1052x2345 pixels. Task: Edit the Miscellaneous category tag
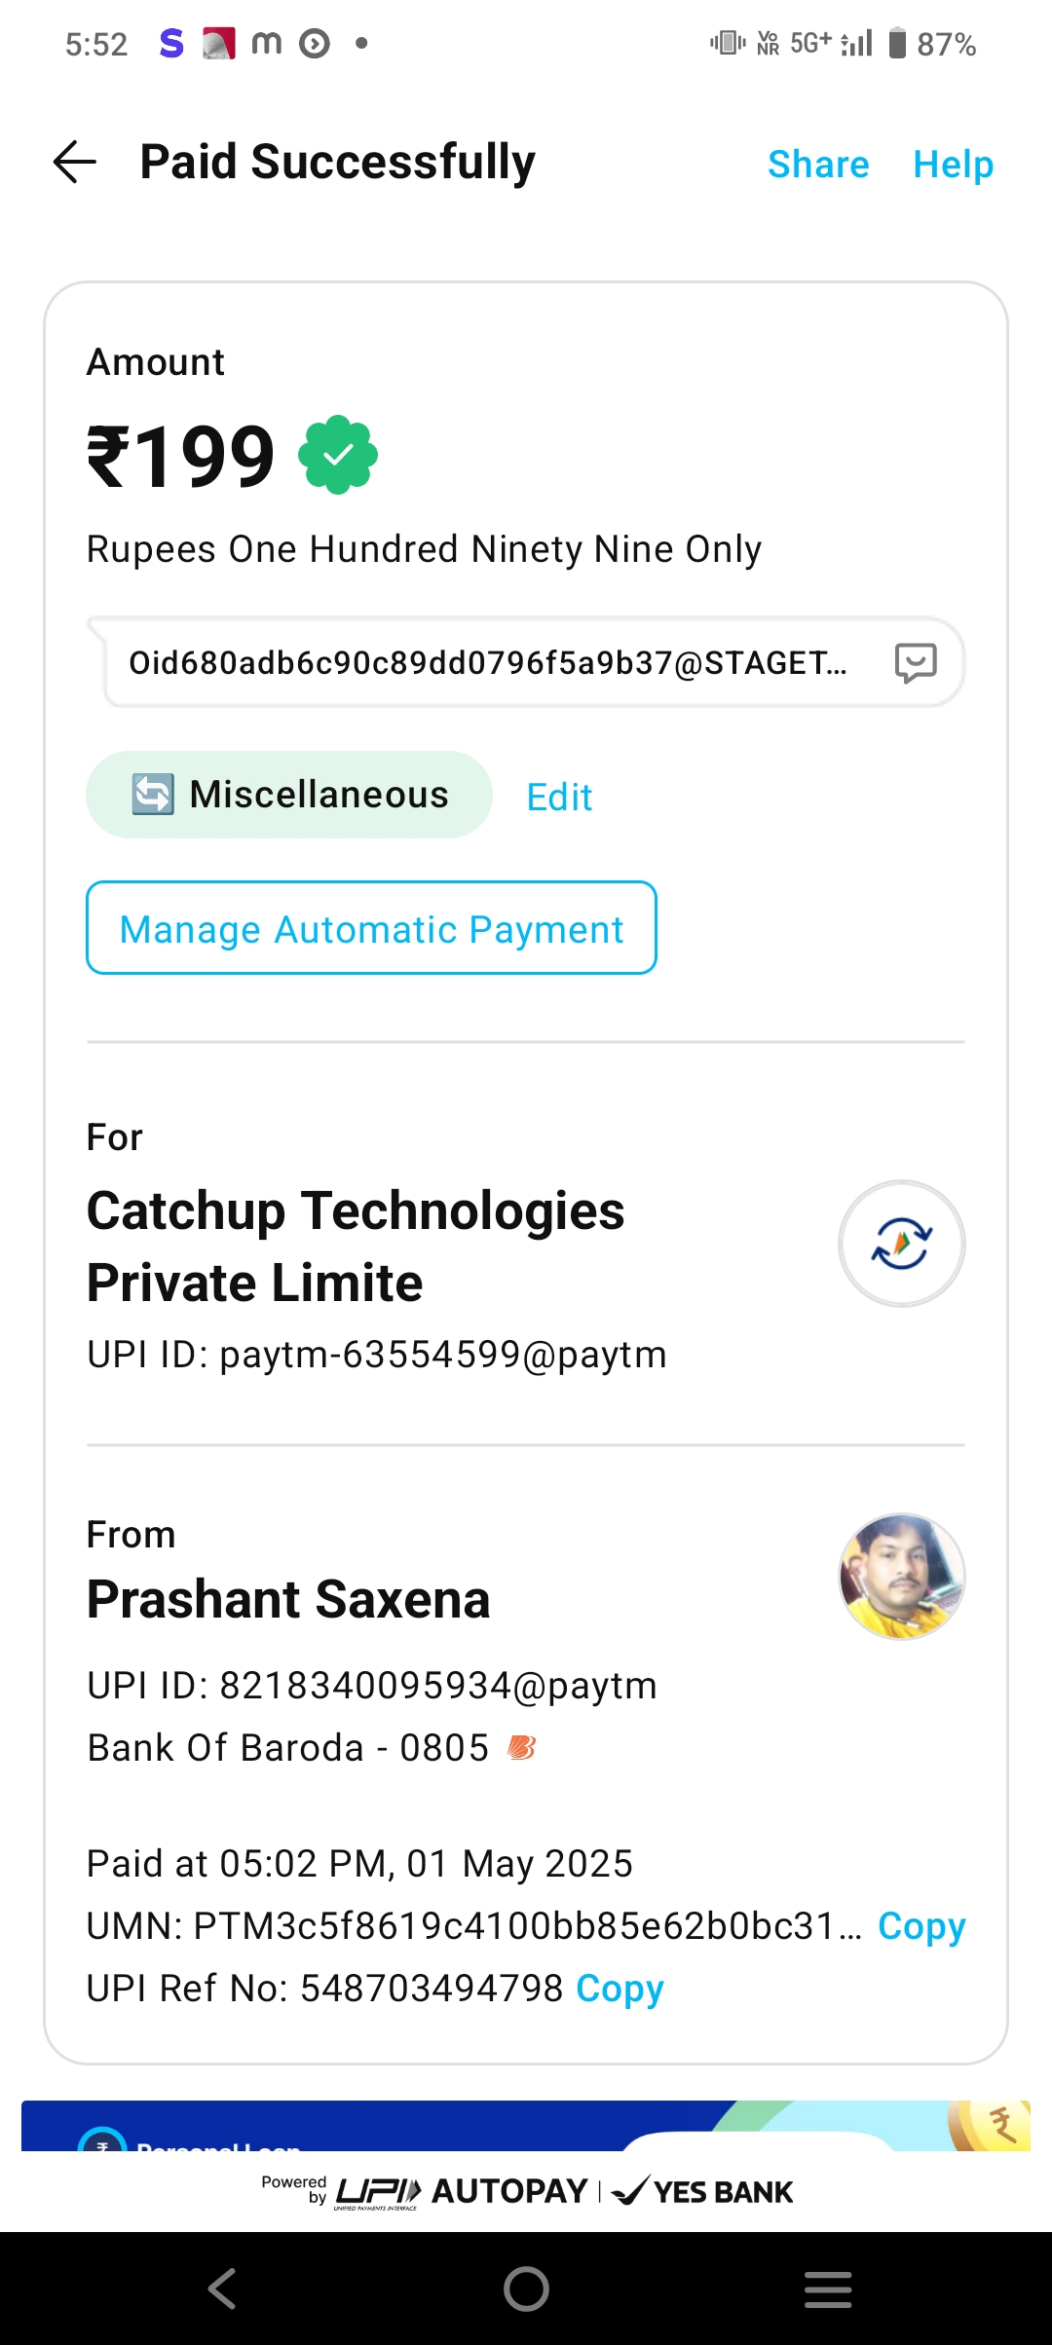559,798
